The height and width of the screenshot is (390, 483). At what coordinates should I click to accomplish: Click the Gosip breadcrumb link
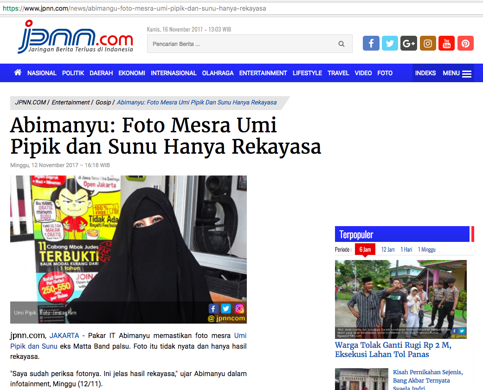pos(103,102)
